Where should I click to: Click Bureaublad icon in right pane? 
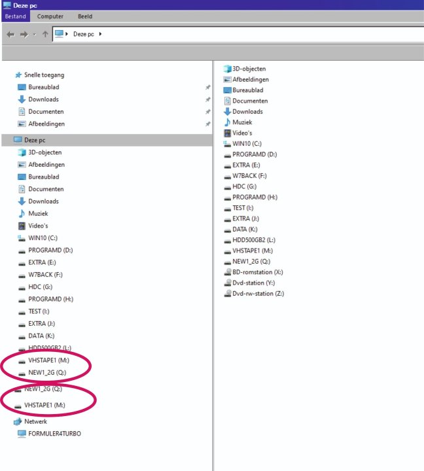point(227,90)
